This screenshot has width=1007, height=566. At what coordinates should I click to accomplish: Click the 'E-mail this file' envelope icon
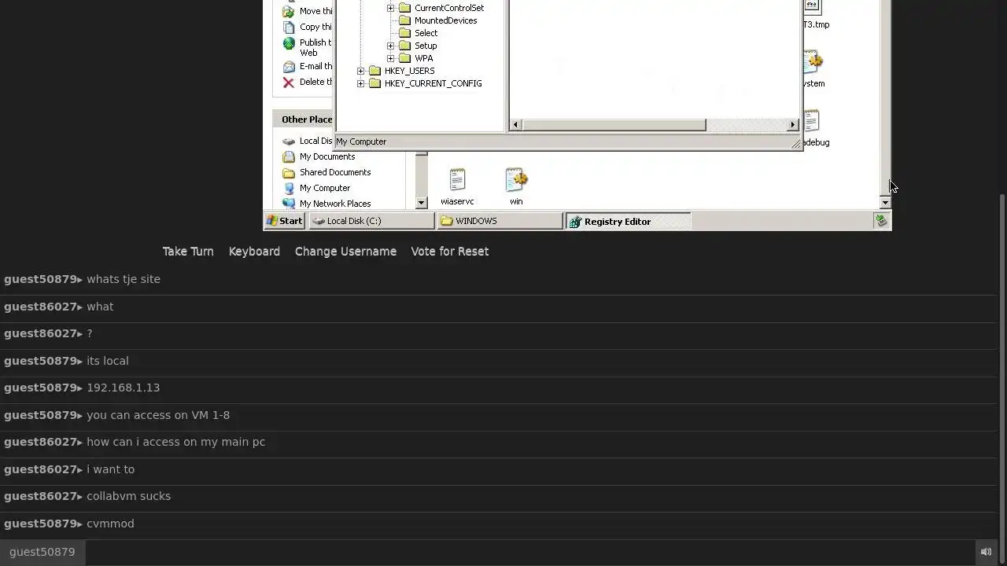tap(289, 67)
